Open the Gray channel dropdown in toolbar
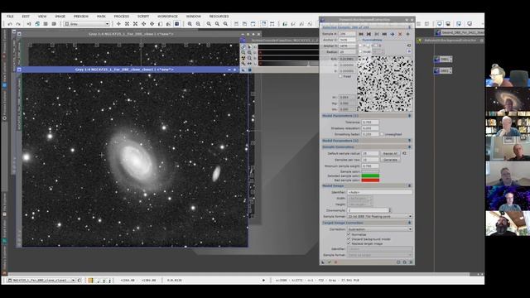 (86, 24)
